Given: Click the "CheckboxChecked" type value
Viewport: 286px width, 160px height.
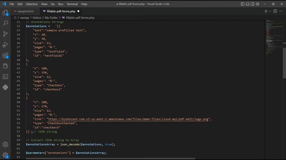Looking at the screenshot, I should coord(61,123).
